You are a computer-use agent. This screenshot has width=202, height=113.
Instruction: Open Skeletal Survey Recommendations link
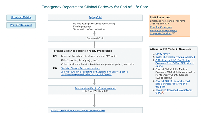click(x=81, y=68)
